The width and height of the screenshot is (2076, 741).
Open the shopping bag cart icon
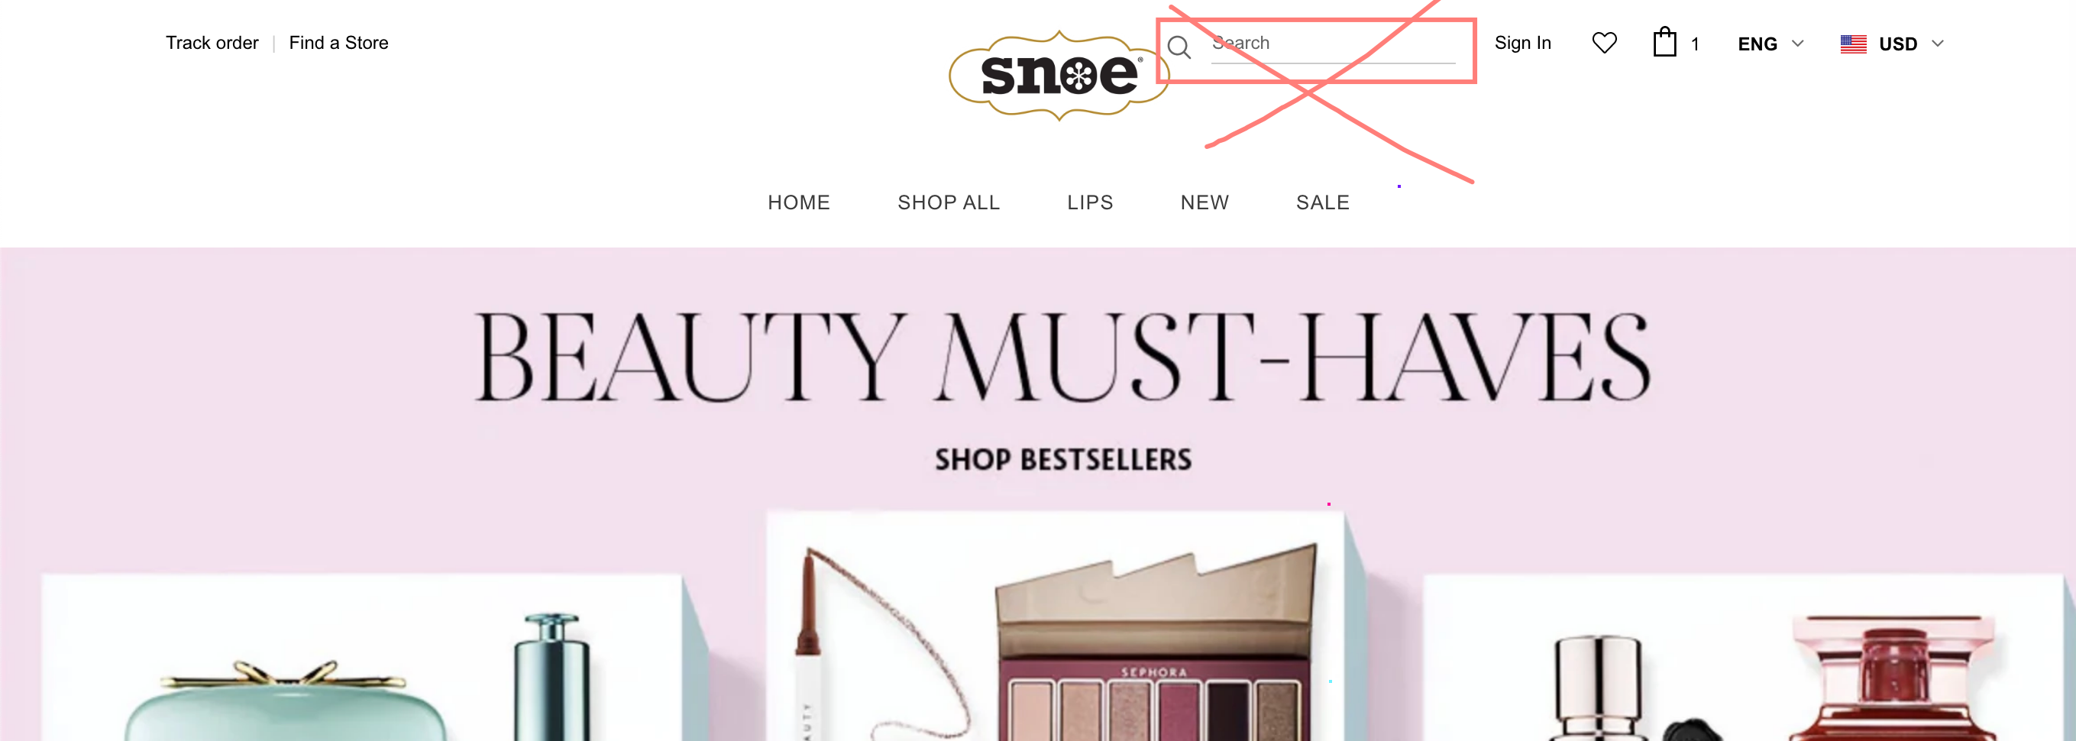(1664, 42)
